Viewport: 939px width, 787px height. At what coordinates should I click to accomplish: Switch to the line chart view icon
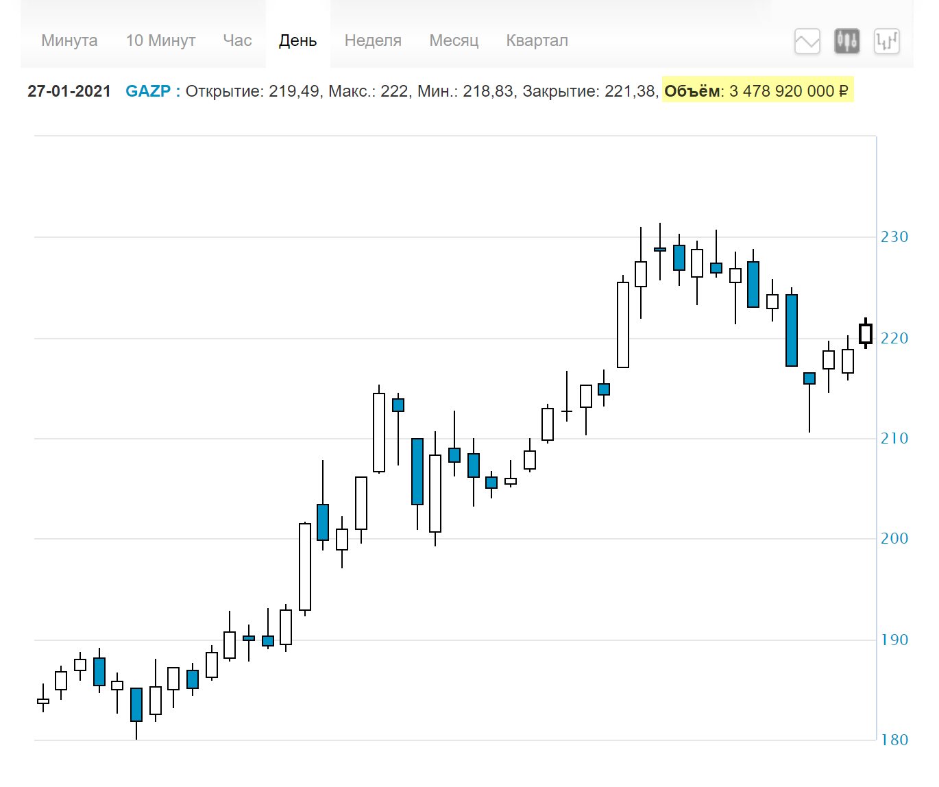[x=807, y=41]
